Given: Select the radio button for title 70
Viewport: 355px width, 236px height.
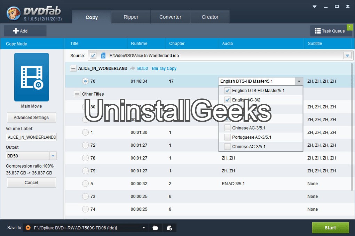Looking at the screenshot, I should (85, 81).
